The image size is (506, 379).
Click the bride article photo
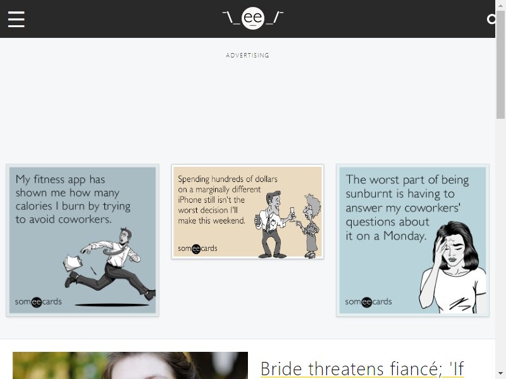(130, 366)
